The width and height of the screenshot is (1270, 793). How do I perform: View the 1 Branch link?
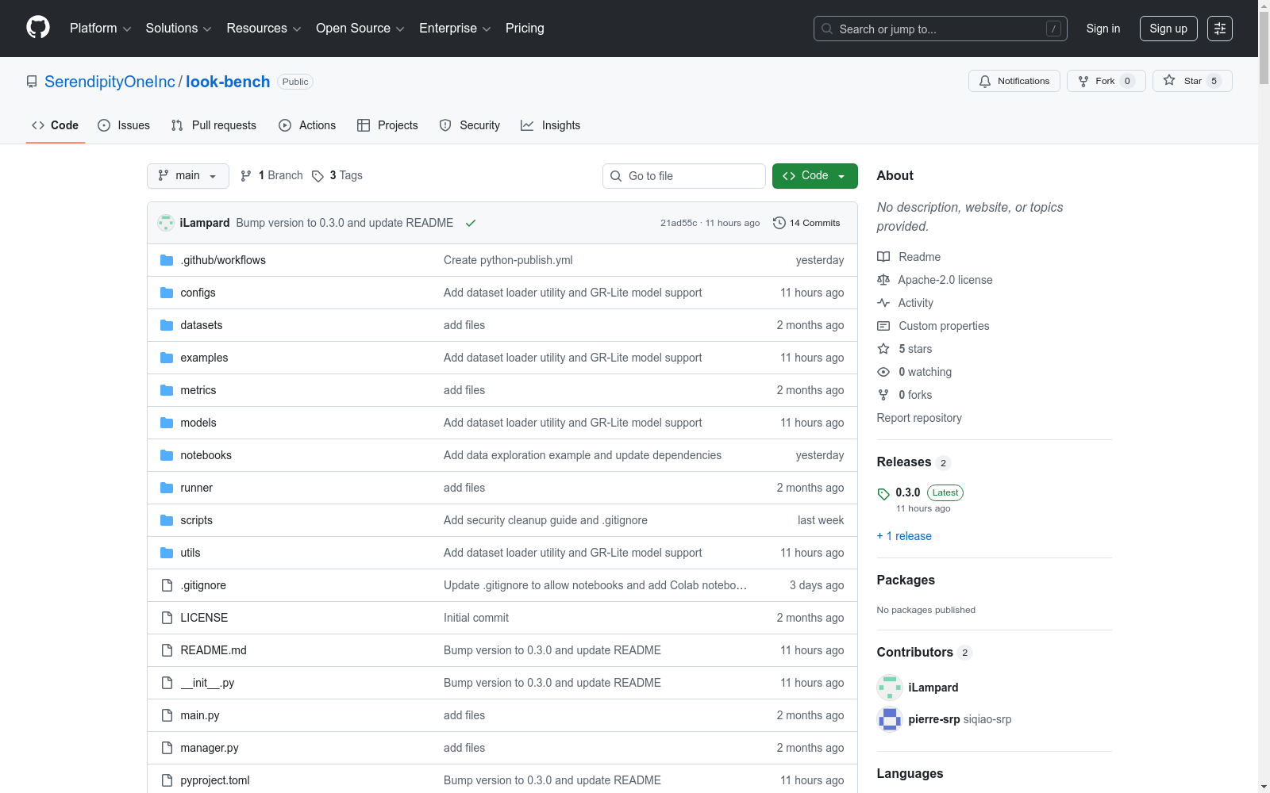pos(271,175)
